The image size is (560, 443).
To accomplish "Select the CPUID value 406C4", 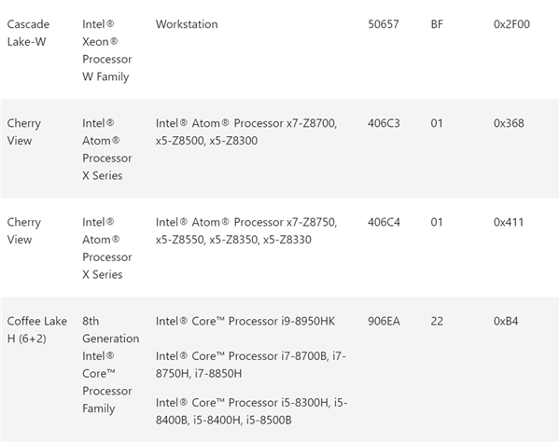I will [x=384, y=223].
